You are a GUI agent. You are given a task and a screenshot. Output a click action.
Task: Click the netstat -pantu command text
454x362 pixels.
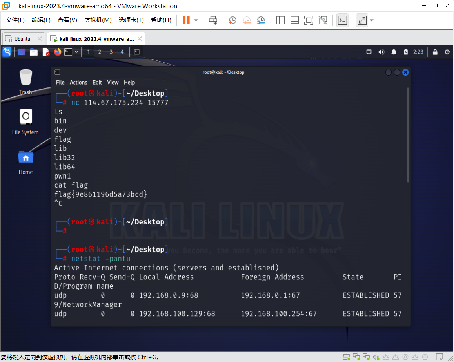pyautogui.click(x=100, y=259)
